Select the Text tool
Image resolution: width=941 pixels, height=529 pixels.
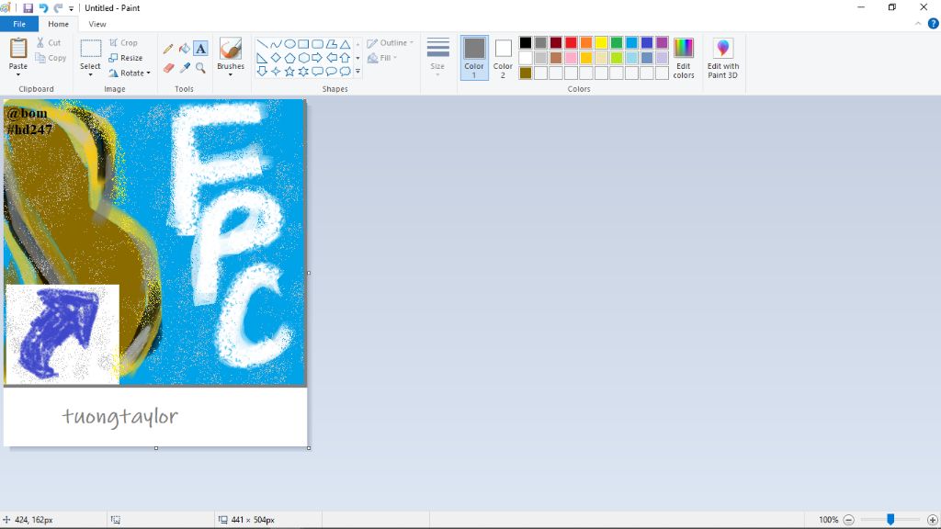click(200, 49)
